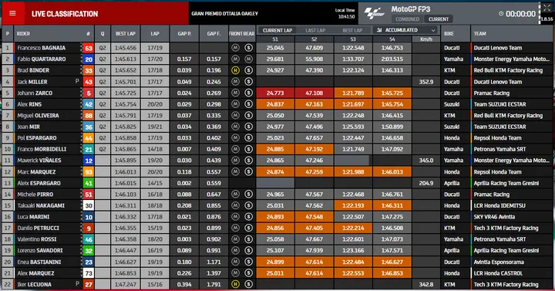Image resolution: width=555 pixels, height=291 pixels.
Task: Click Brad Binder's yellow H front tyre icon
Action: point(235,70)
